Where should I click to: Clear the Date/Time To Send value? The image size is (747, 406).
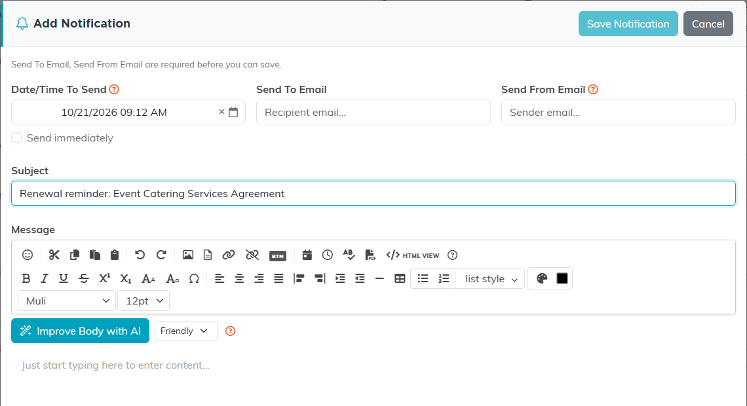(x=221, y=112)
